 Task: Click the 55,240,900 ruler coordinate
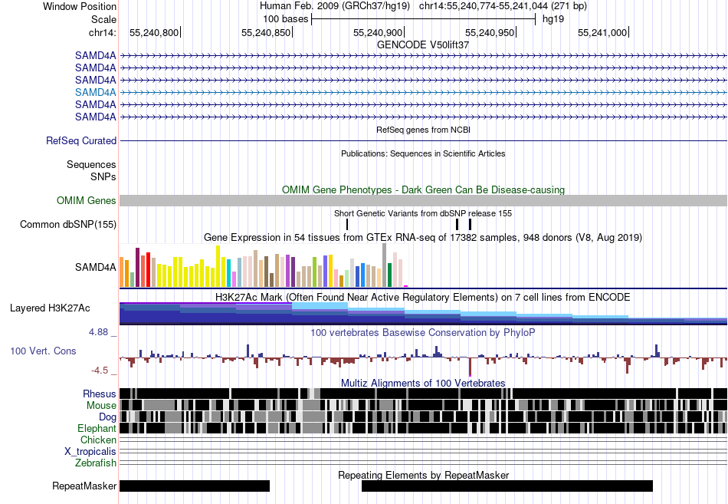378,32
